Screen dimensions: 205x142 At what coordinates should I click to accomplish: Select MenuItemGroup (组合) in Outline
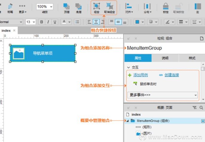pos(165,121)
